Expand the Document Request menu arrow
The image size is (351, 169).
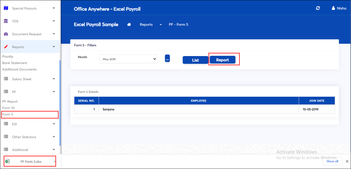pos(54,34)
